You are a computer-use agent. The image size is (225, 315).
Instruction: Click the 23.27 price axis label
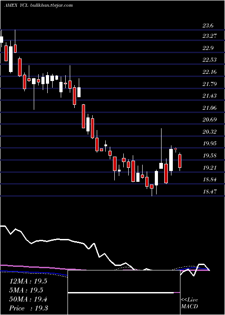(x=210, y=36)
